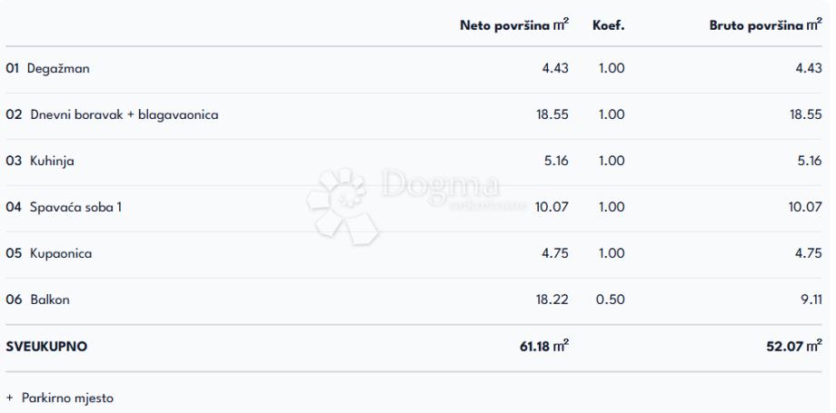Select the 61.18 m² net total value
Screen dimensions: 836x413
coord(544,346)
